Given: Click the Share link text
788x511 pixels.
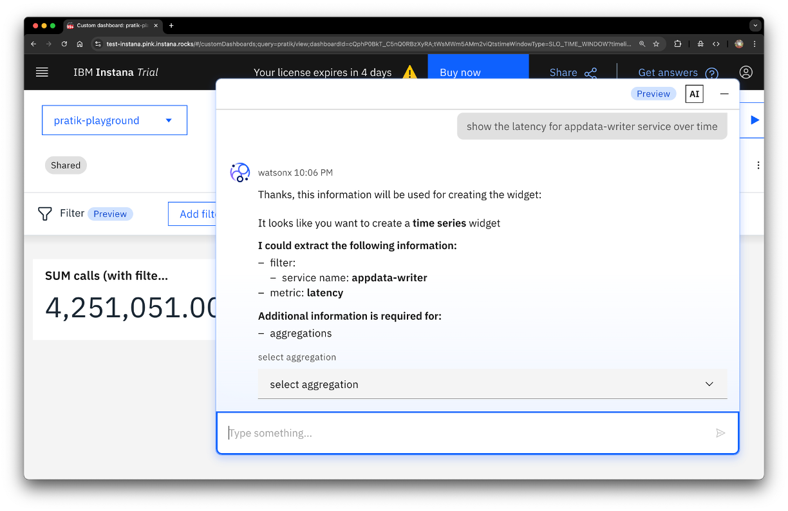Looking at the screenshot, I should point(563,73).
